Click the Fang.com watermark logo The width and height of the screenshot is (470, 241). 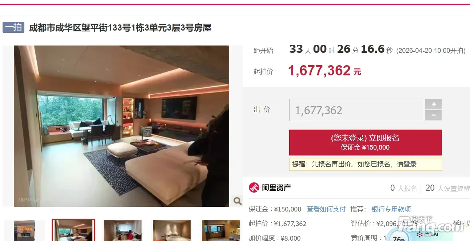pyautogui.click(x=431, y=225)
